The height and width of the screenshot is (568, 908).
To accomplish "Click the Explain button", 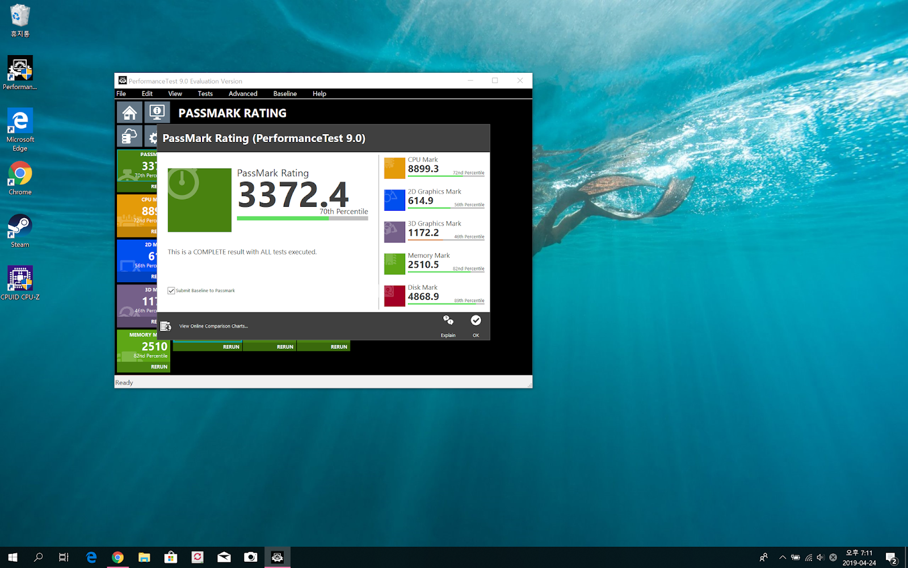I will tap(448, 326).
